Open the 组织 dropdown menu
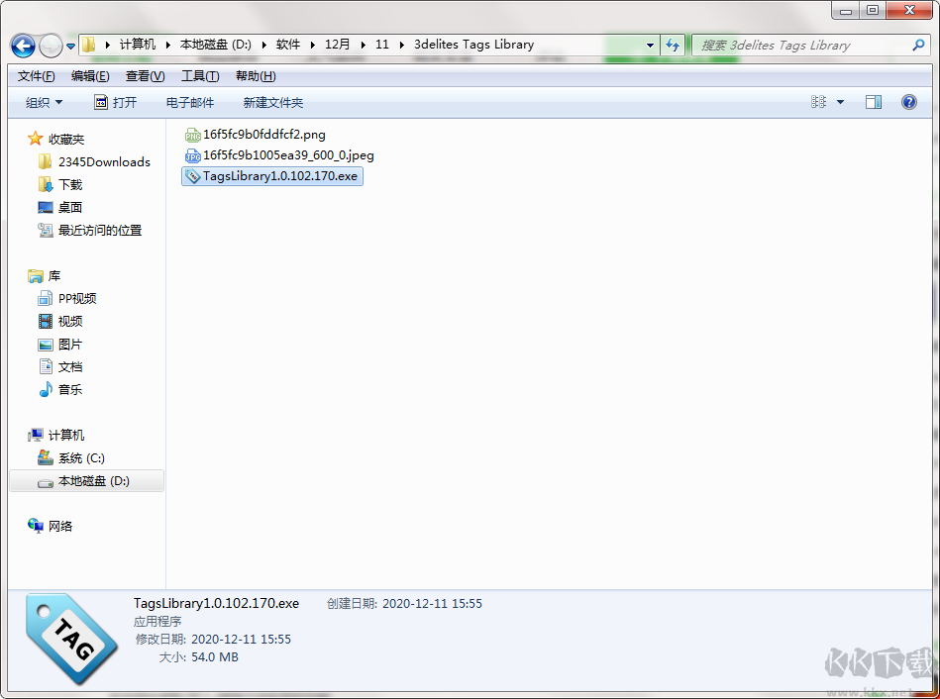 [x=45, y=102]
